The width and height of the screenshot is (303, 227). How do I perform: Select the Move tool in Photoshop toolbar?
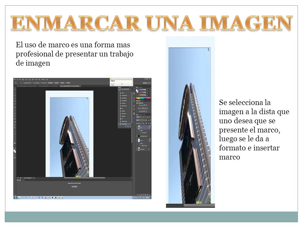click(15, 89)
